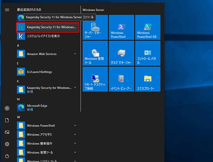The width and height of the screenshot is (213, 162).
Task: Open the Windows PowerShell ISE tile
Action: pos(148,27)
